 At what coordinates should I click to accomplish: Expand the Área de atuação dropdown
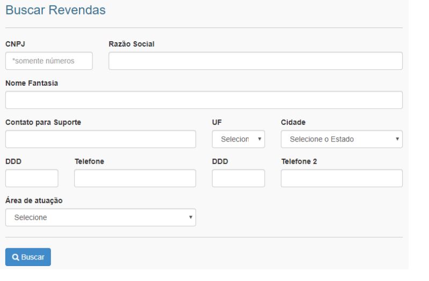[100, 218]
